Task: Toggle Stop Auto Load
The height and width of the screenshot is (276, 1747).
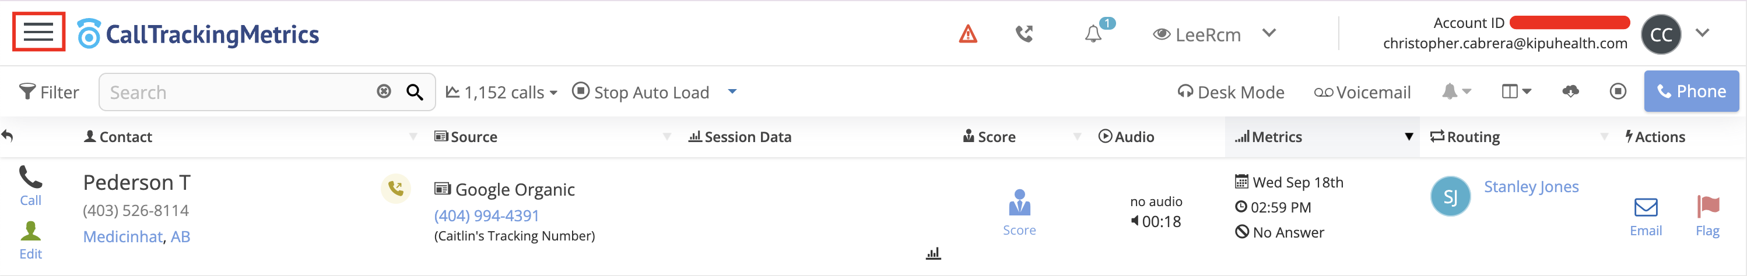Action: [641, 92]
